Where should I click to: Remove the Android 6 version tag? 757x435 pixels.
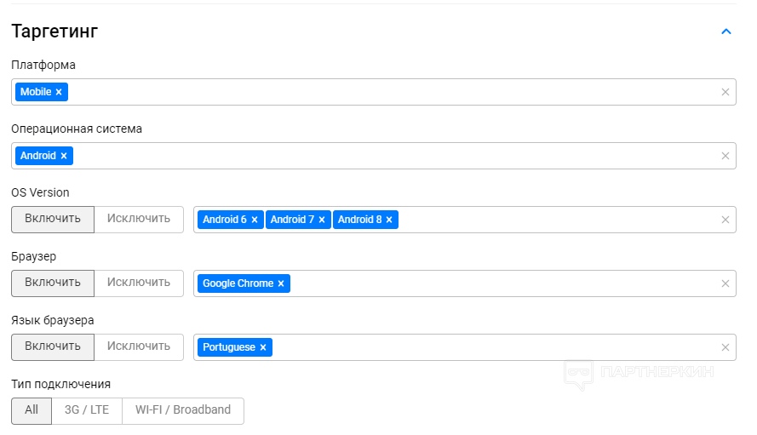click(255, 220)
